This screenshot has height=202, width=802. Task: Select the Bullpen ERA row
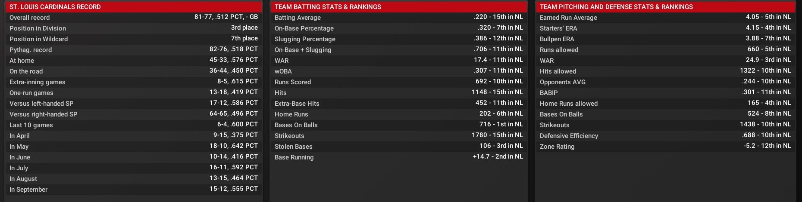665,39
